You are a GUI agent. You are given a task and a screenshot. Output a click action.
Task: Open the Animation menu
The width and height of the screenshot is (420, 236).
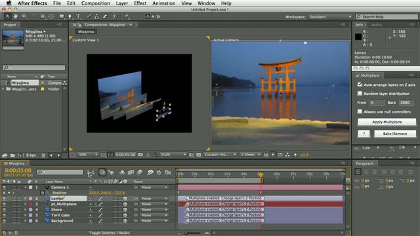163,3
